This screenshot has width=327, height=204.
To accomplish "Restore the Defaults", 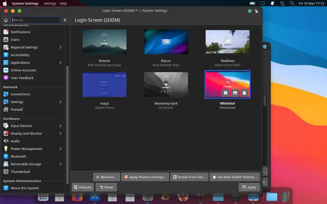I will (x=83, y=187).
